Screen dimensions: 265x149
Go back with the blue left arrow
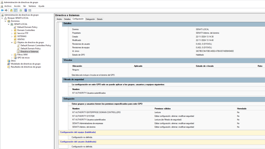(x=2, y=10)
